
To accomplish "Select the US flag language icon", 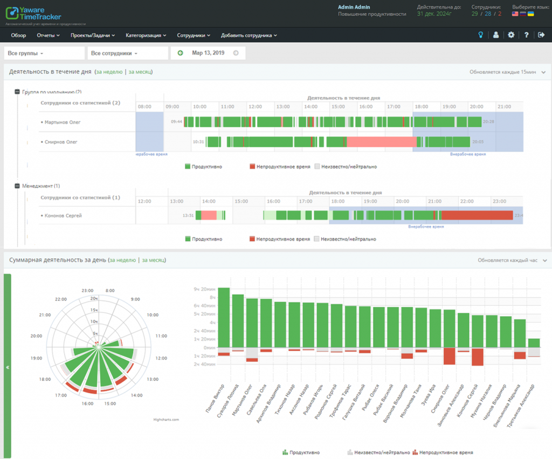I will pos(515,13).
